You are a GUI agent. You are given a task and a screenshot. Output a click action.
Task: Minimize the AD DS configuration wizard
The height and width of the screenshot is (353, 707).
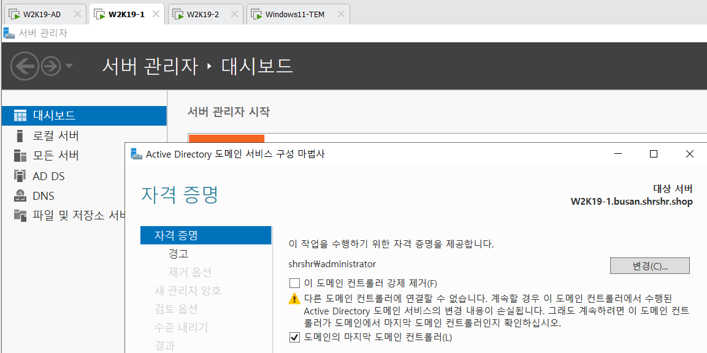[618, 154]
